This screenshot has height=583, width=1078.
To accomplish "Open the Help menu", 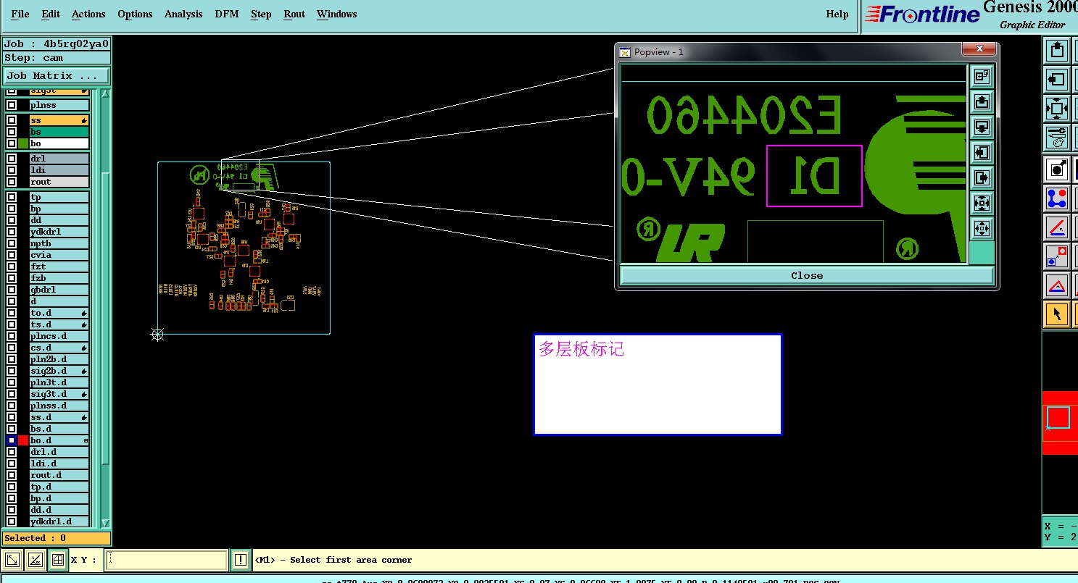I will tap(837, 14).
